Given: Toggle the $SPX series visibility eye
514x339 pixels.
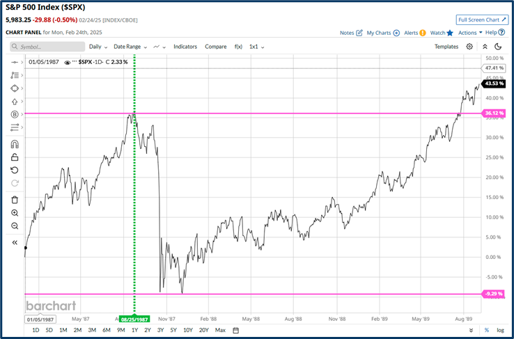Looking at the screenshot, I should [x=68, y=62].
